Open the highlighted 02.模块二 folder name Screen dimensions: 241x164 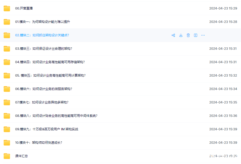click(x=42, y=35)
